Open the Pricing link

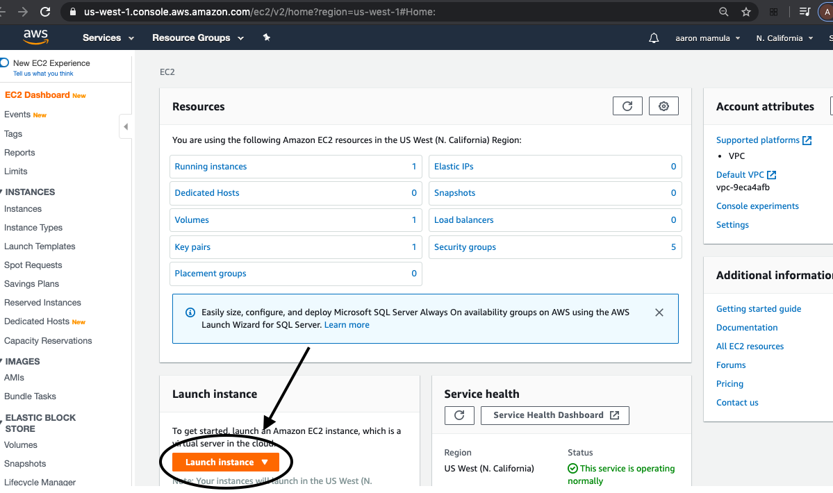click(729, 384)
